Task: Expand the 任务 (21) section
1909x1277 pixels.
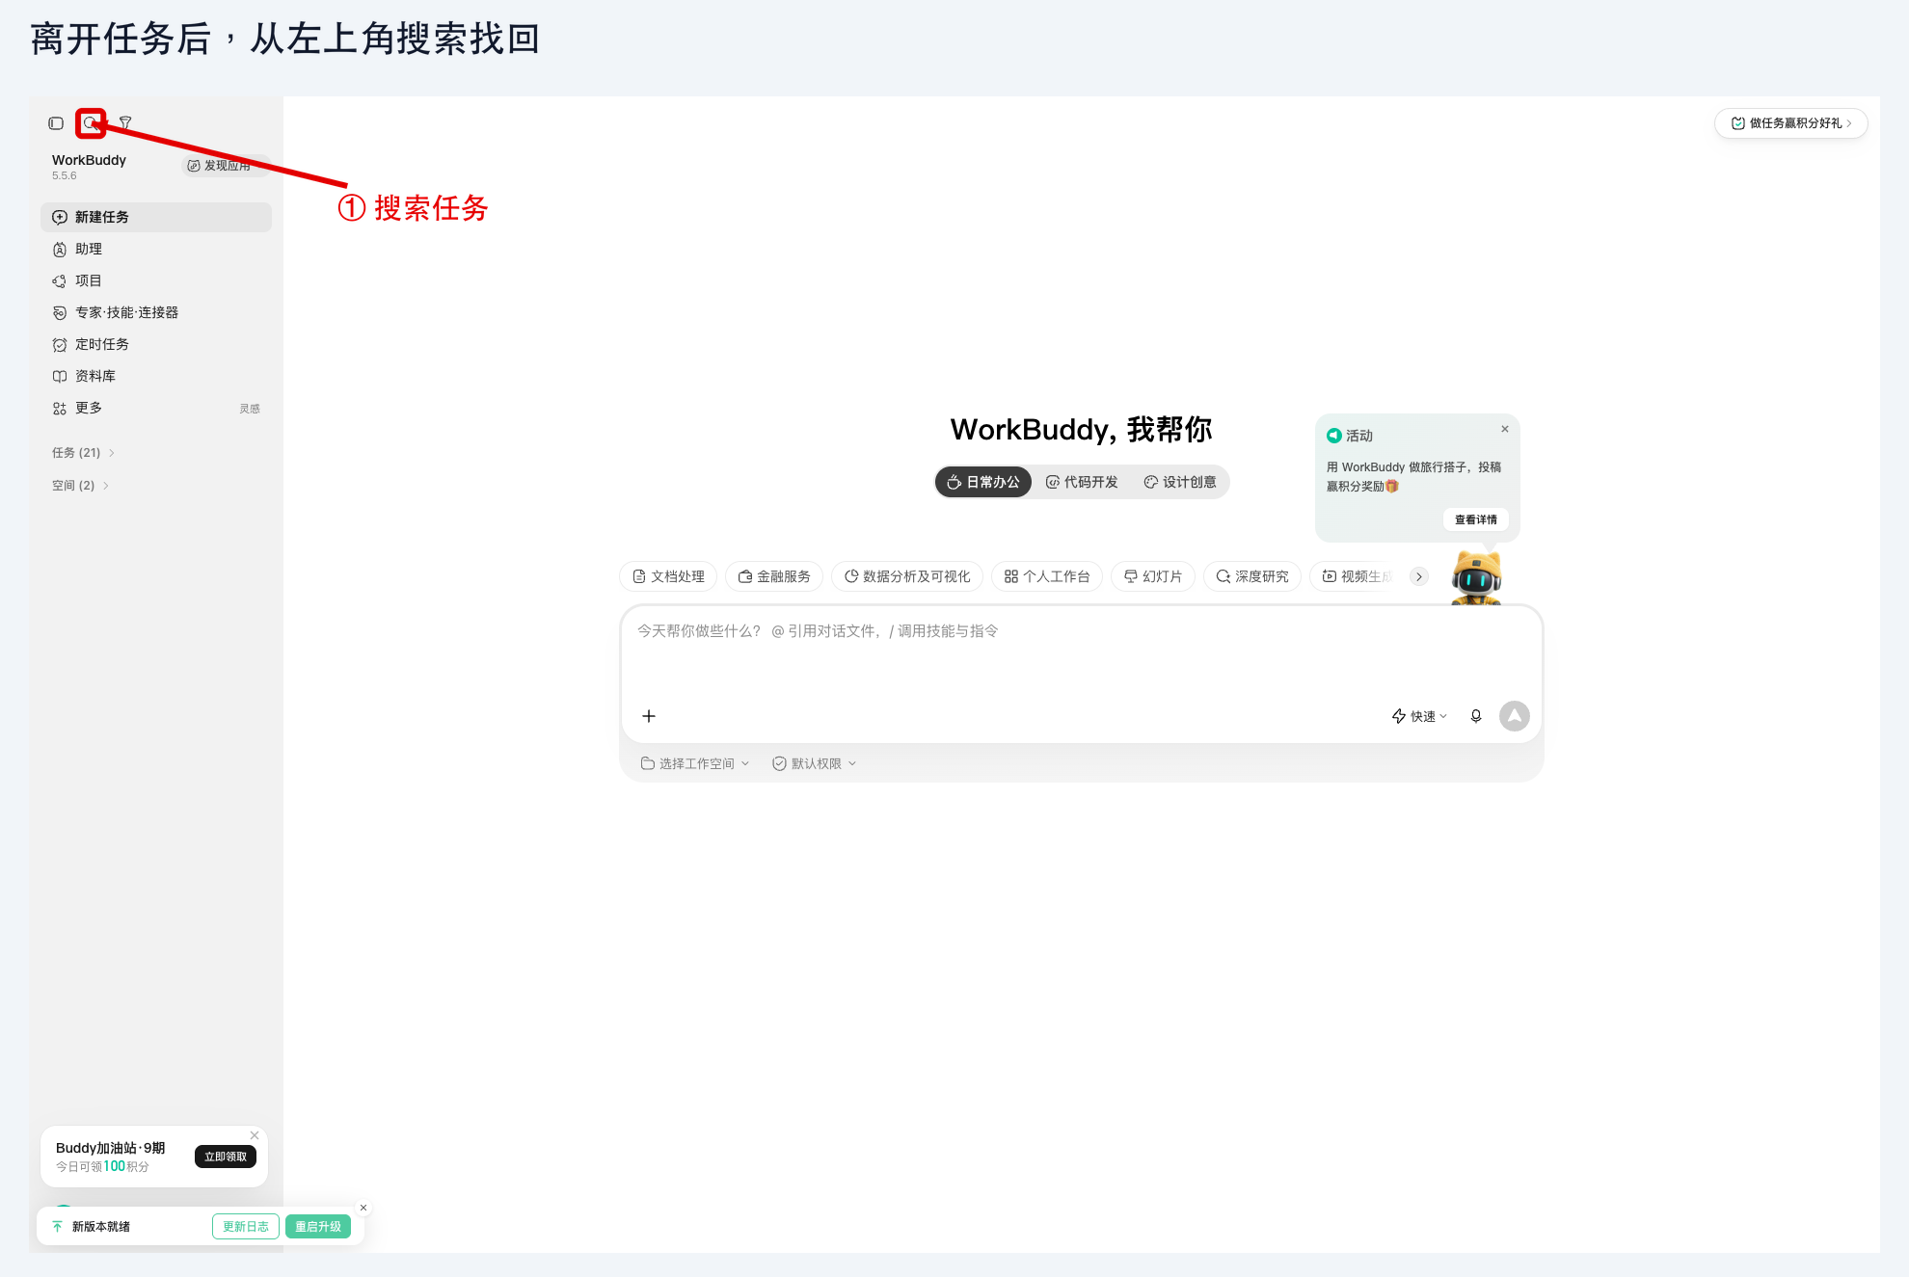Action: point(84,453)
